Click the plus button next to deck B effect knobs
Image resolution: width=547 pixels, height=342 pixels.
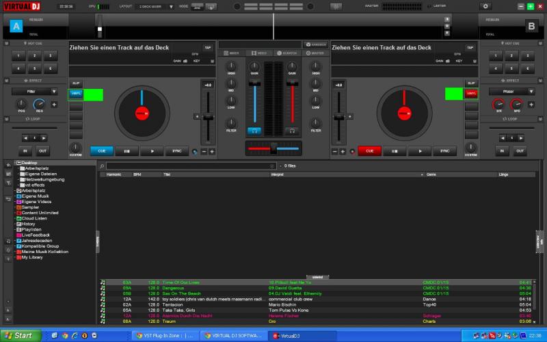[531, 105]
